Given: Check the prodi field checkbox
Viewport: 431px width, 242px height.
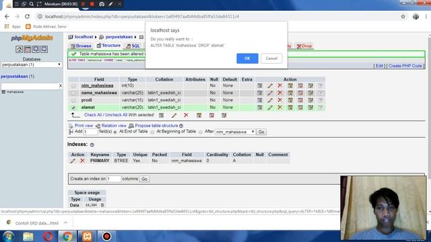Looking at the screenshot, I should pyautogui.click(x=73, y=100).
